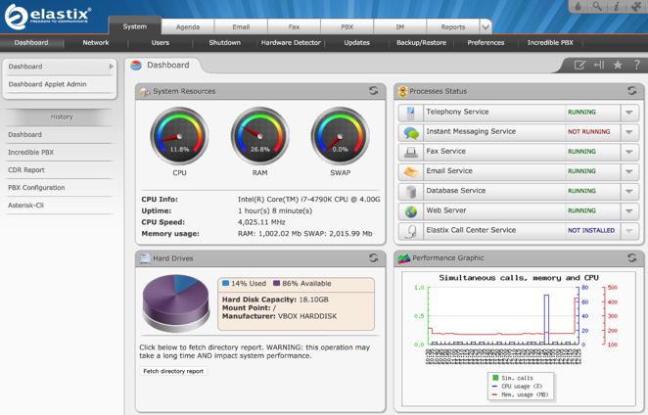
Task: Click the Email Service envelope icon
Action: pyautogui.click(x=411, y=171)
